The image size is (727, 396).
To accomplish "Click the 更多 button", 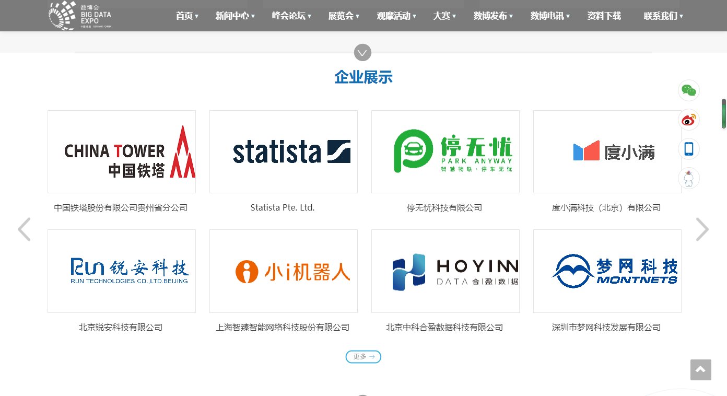I will (363, 357).
